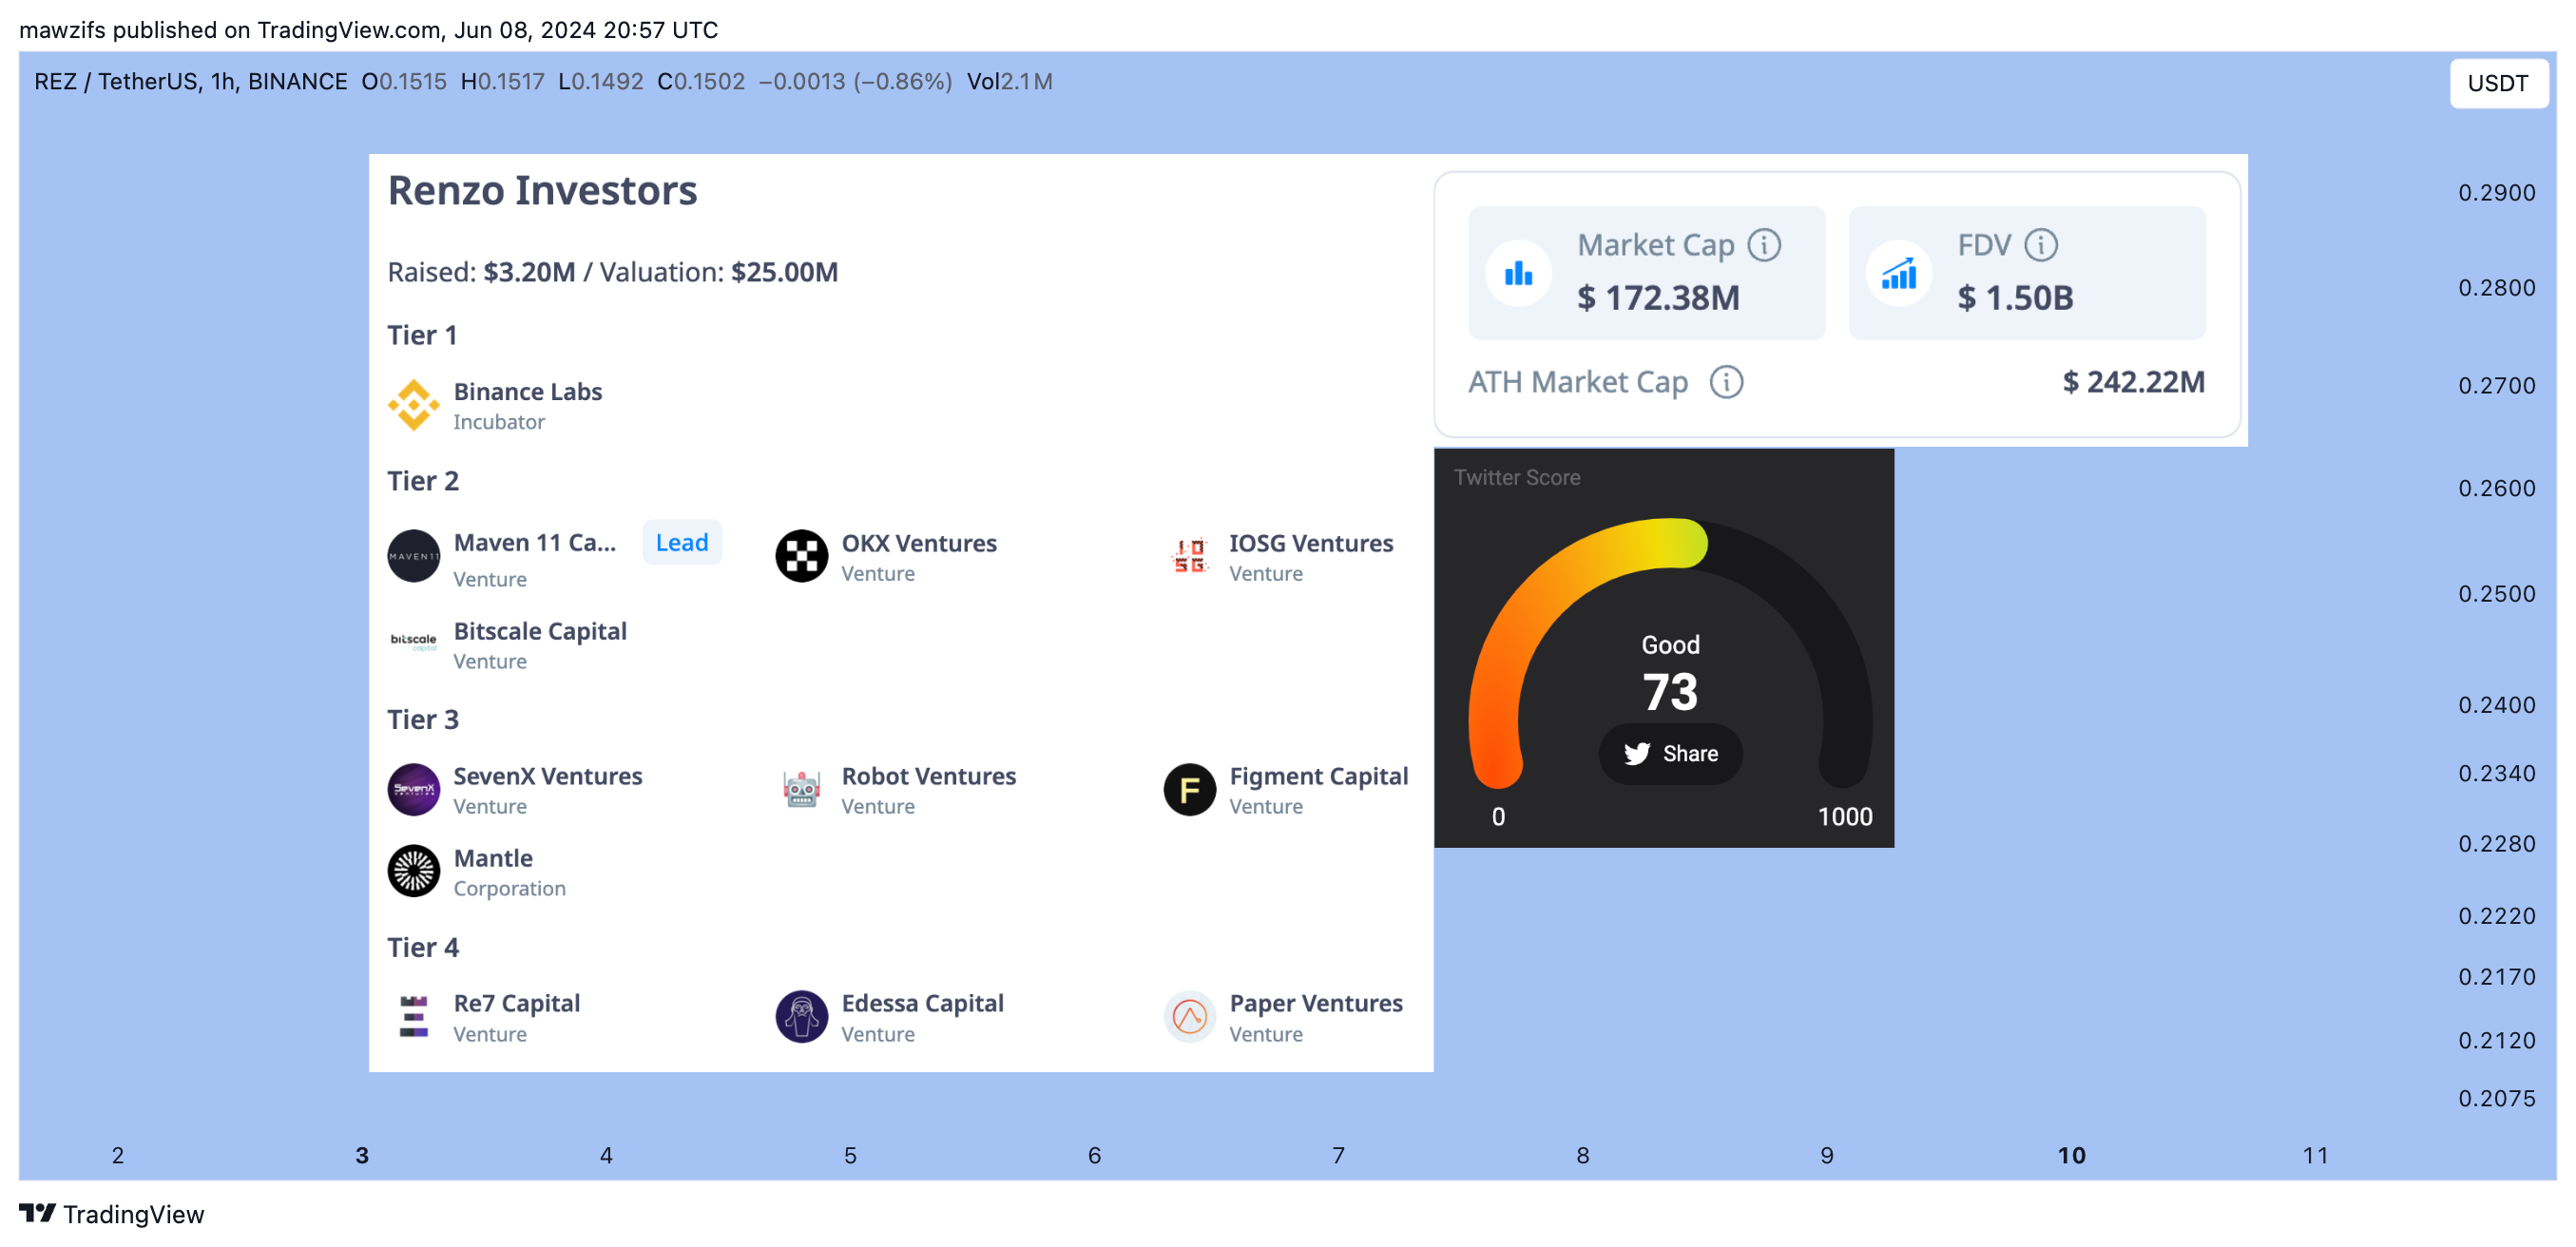Screen dimensions: 2576x1247
Task: Click the bold date label 10 on time axis
Action: click(x=2071, y=1155)
